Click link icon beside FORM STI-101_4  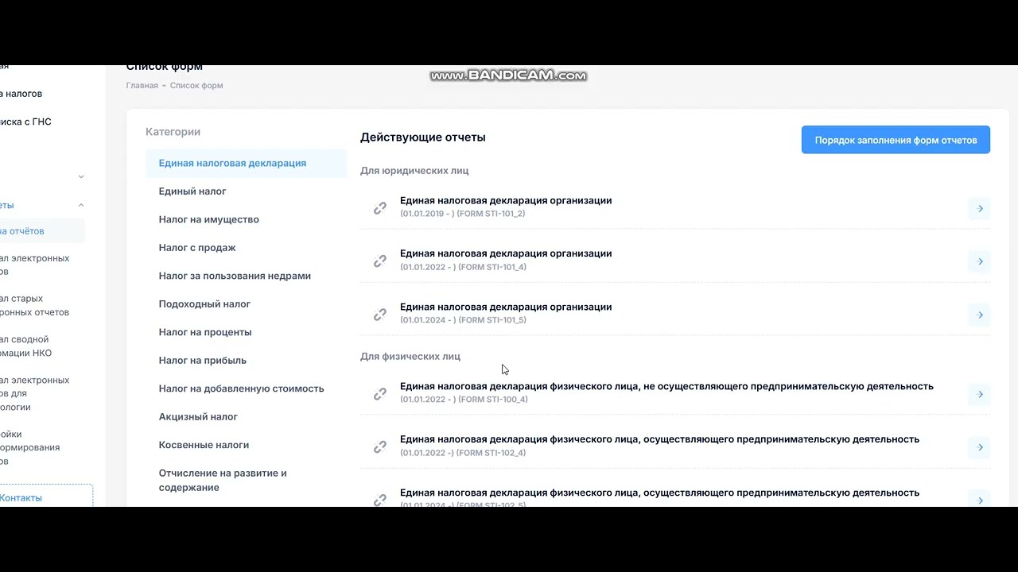(380, 261)
